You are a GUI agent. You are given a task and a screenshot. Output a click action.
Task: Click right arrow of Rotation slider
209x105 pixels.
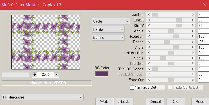[x=193, y=36]
